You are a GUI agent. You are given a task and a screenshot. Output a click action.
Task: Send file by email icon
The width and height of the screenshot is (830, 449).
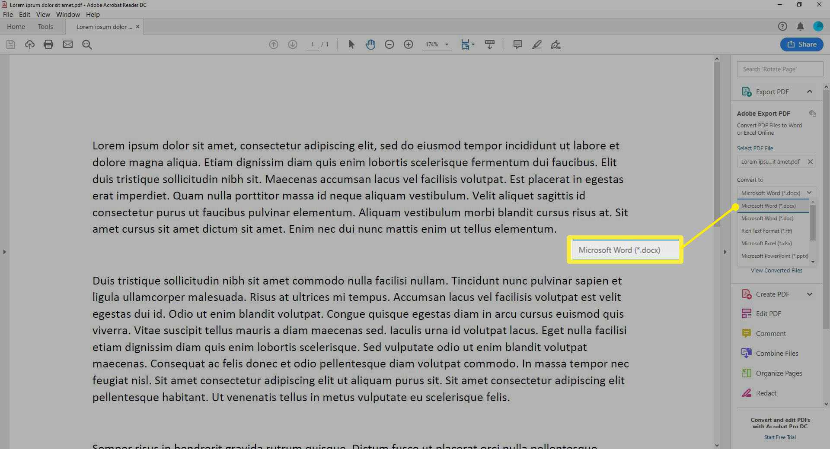[x=68, y=44]
